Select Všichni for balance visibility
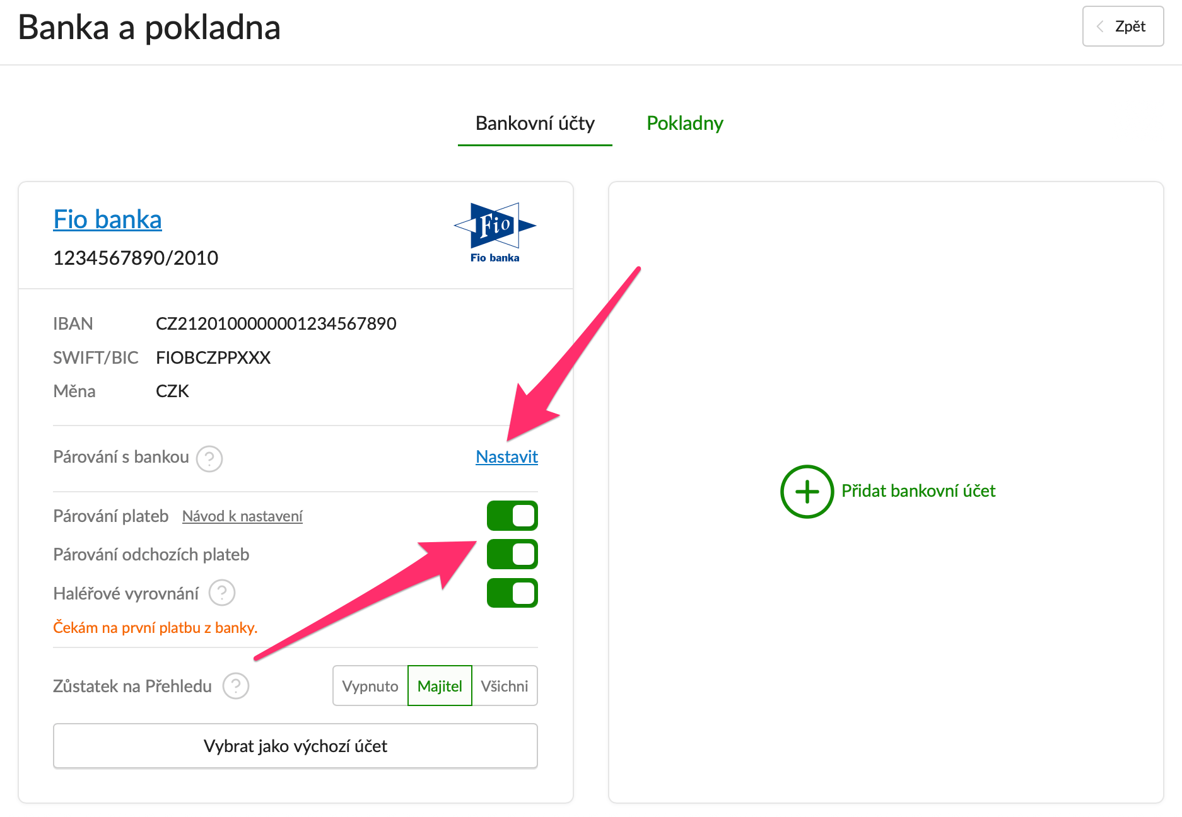The height and width of the screenshot is (817, 1182). coord(505,686)
